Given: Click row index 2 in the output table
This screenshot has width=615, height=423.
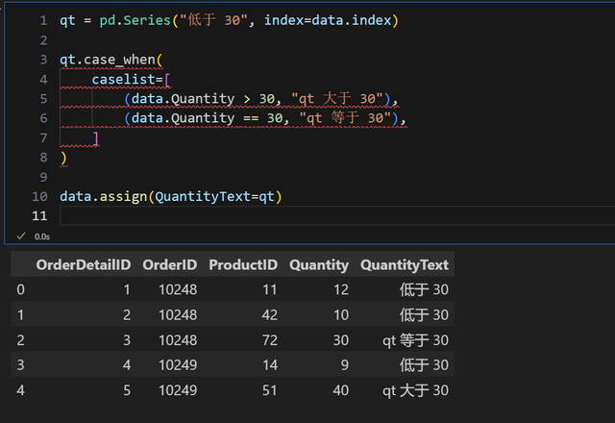Looking at the screenshot, I should [19, 339].
